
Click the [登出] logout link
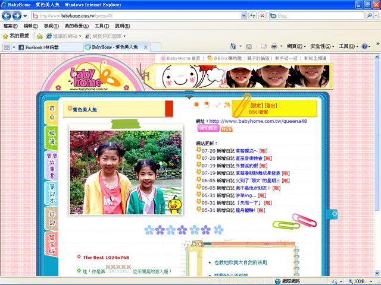[271, 106]
